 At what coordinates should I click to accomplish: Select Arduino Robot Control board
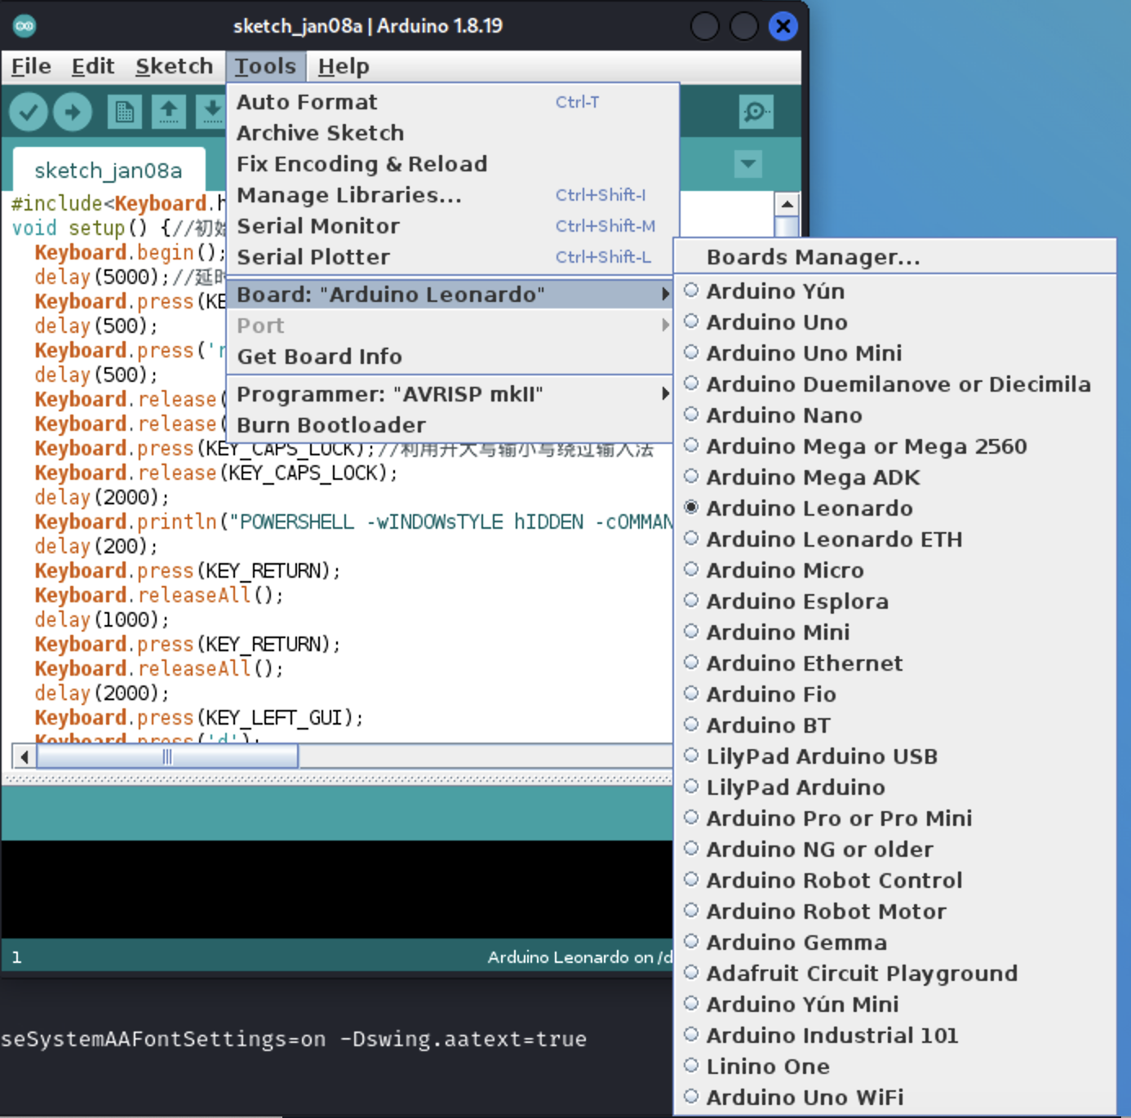pyautogui.click(x=895, y=881)
